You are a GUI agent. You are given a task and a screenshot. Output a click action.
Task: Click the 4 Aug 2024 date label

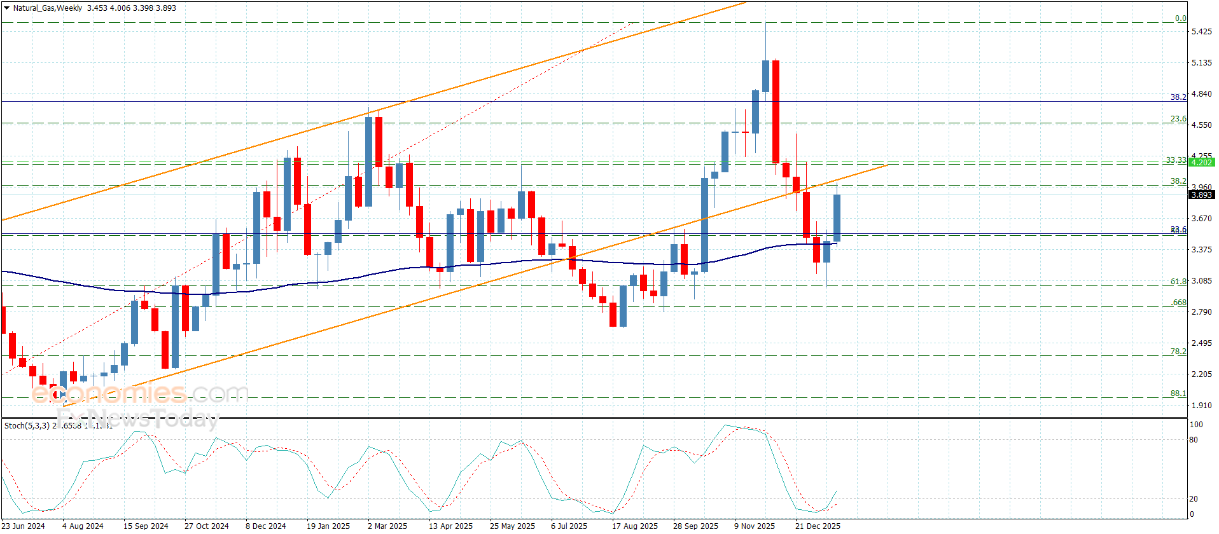pos(83,526)
